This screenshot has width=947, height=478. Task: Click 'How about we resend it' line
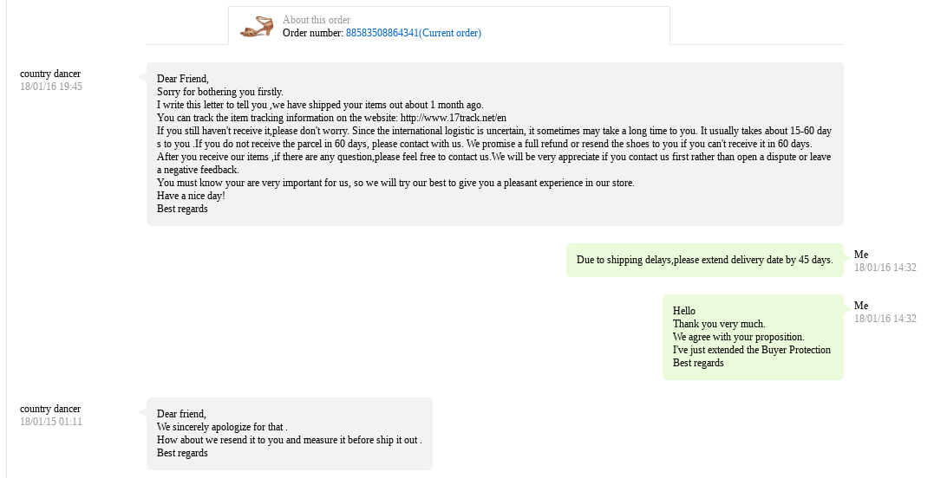point(290,440)
